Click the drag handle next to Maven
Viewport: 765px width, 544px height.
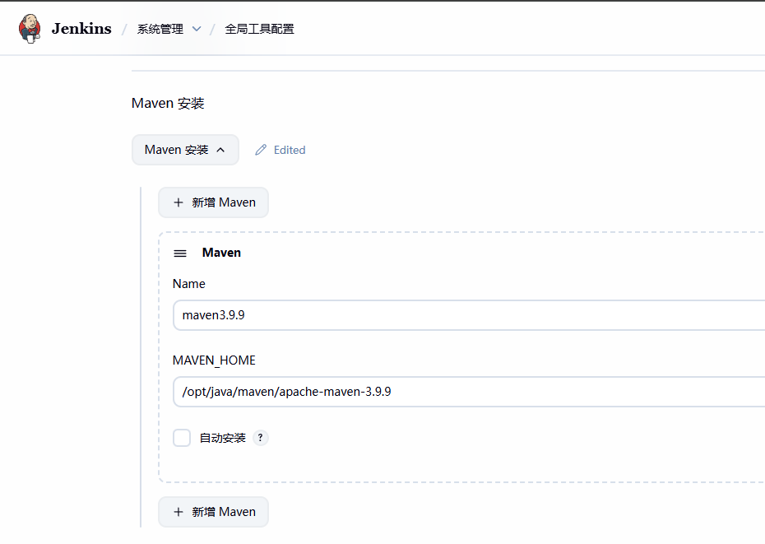(180, 253)
